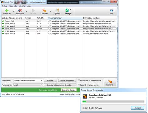Image resolution: width=148 pixels, height=113 pixels.
Task: Sort by the Format column header
Action: point(30,18)
